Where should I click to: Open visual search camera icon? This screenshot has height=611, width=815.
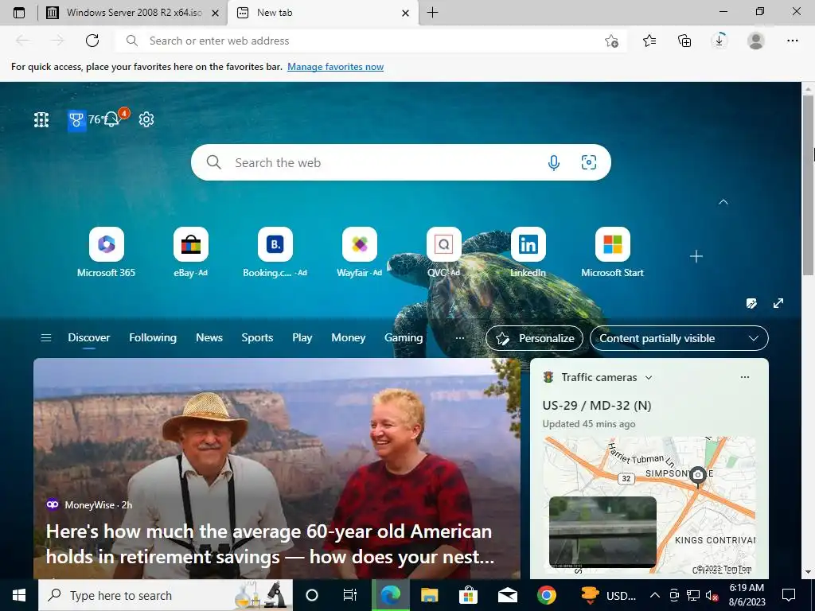(x=588, y=162)
